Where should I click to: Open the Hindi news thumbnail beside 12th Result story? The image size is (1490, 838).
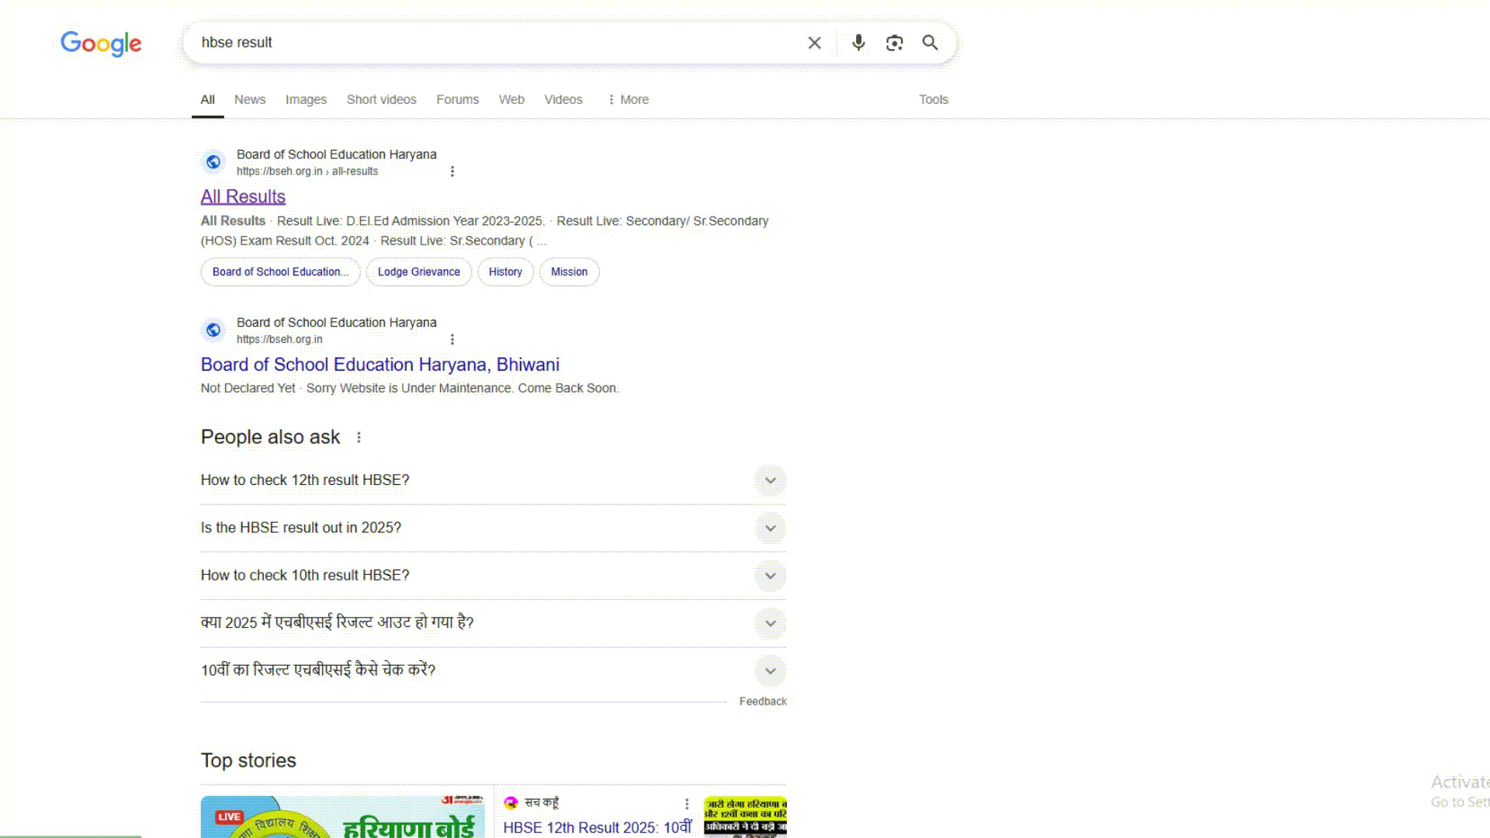(x=745, y=816)
